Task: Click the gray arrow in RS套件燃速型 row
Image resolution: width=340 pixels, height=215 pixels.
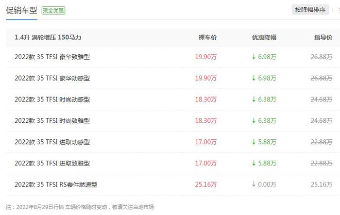Action: tap(254, 184)
